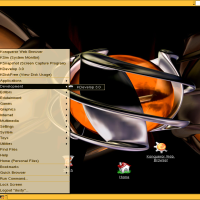The width and height of the screenshot is (200, 200).
Task: Choose Run Command... from the menu
Action: coord(34,178)
